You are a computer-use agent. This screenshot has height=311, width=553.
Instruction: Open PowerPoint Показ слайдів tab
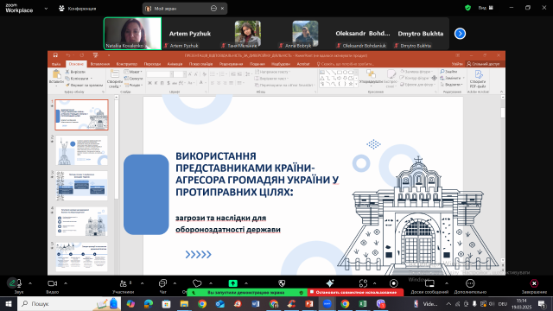point(200,64)
